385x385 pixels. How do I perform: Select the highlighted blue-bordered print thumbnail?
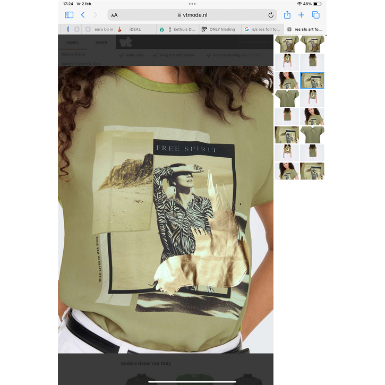(312, 80)
